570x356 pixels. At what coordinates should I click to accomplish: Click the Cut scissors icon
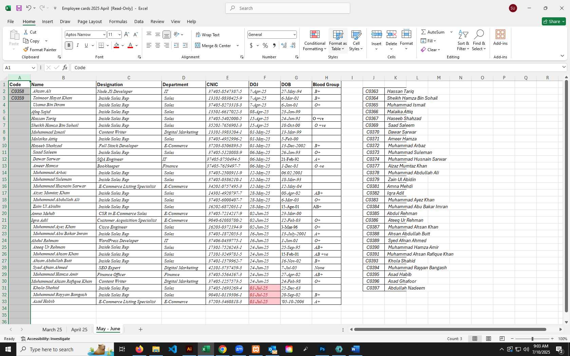(x=26, y=32)
